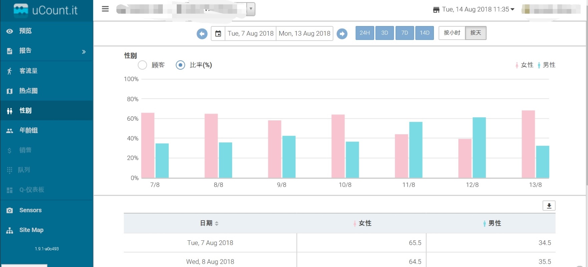588x267 pixels.
Task: Click the gender icon beside 性别
Action: (x=10, y=111)
